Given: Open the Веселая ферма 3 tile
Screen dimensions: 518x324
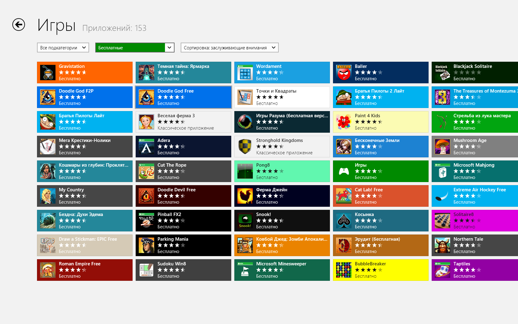Looking at the screenshot, I should (x=183, y=122).
